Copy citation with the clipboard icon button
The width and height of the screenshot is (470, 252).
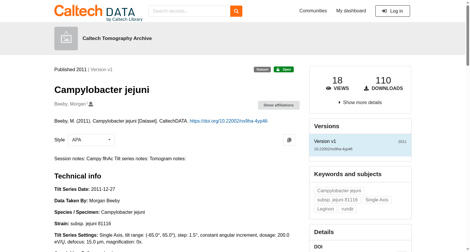pos(289,140)
